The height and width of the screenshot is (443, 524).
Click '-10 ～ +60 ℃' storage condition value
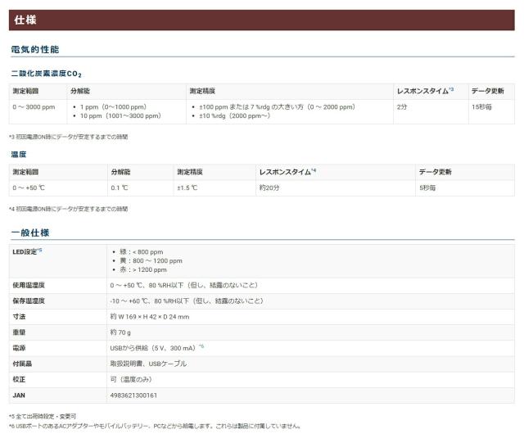pos(187,301)
